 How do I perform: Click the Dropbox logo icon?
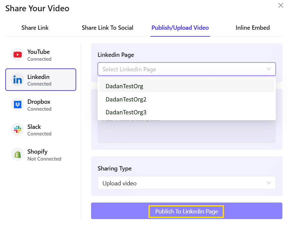click(17, 105)
